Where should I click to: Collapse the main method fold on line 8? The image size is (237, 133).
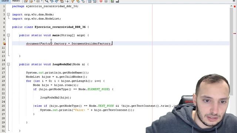[x=9, y=35]
